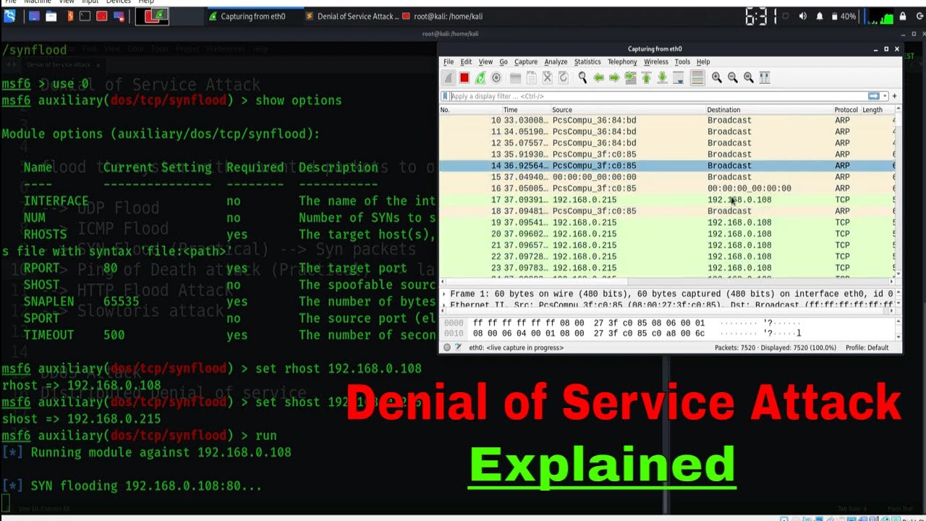
Task: Jump to first packet icon
Action: click(646, 78)
